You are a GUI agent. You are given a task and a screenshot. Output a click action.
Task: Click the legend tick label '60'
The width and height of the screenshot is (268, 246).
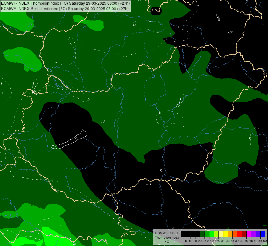point(265,241)
